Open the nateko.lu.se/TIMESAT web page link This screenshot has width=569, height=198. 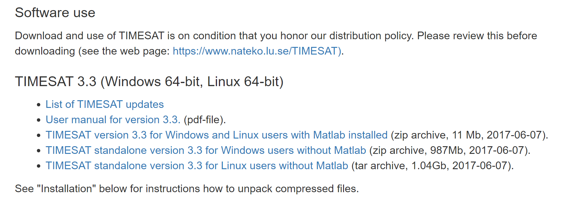click(257, 51)
